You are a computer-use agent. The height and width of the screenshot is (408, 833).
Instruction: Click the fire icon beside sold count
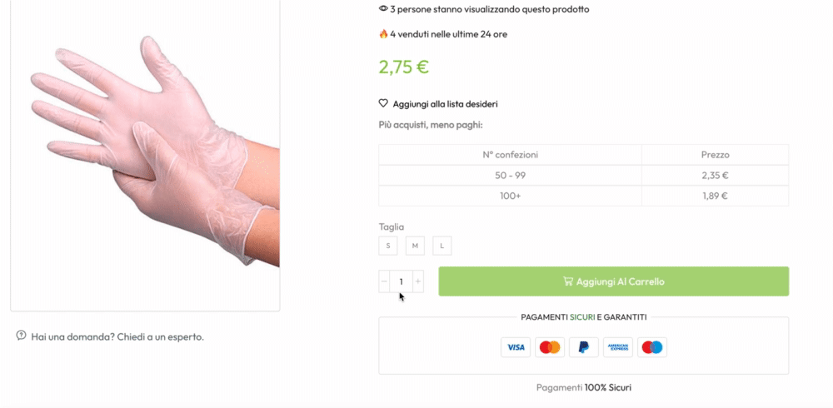click(383, 34)
